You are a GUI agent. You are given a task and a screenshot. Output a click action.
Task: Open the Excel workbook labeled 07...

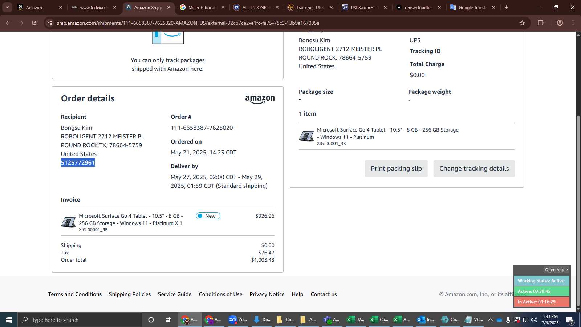click(x=355, y=320)
